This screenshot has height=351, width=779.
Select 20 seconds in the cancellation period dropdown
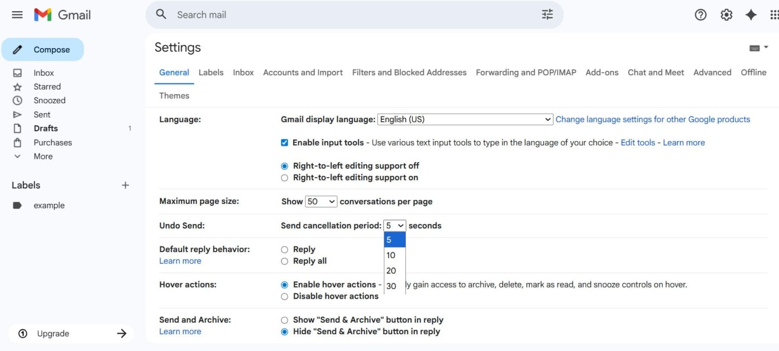tap(391, 270)
